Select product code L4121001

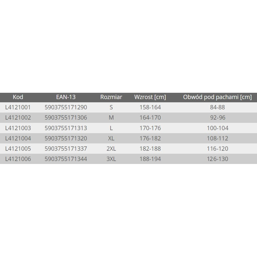click(x=18, y=107)
